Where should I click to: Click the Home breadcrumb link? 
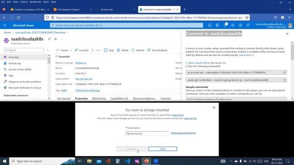(x=7, y=33)
